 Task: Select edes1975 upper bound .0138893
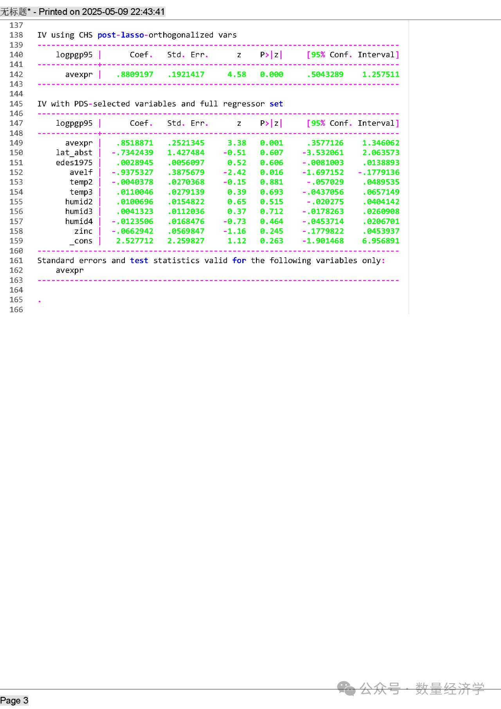(381, 163)
